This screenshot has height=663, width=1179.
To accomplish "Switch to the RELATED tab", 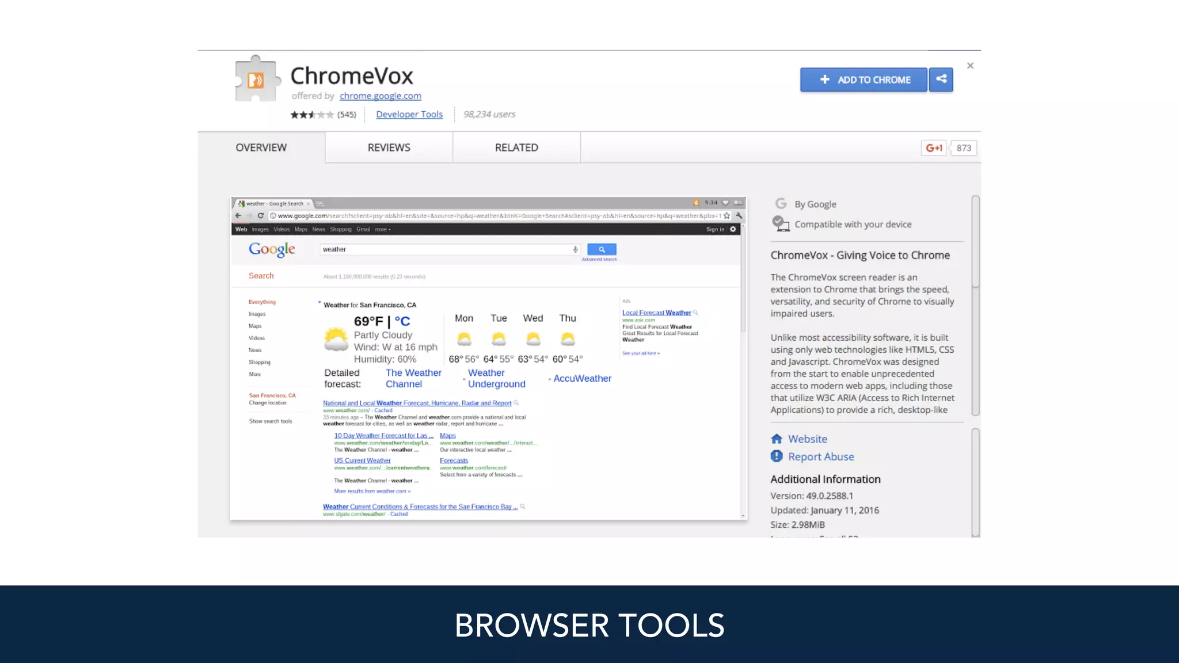I will [x=517, y=147].
